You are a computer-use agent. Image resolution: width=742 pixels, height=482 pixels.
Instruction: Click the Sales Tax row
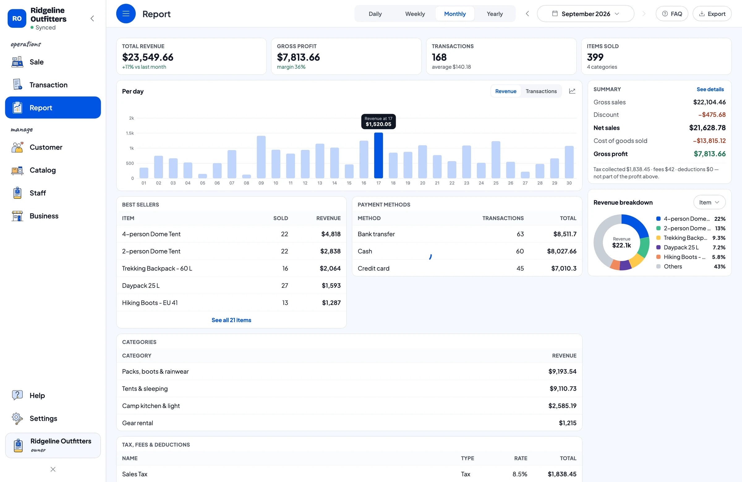(349, 474)
